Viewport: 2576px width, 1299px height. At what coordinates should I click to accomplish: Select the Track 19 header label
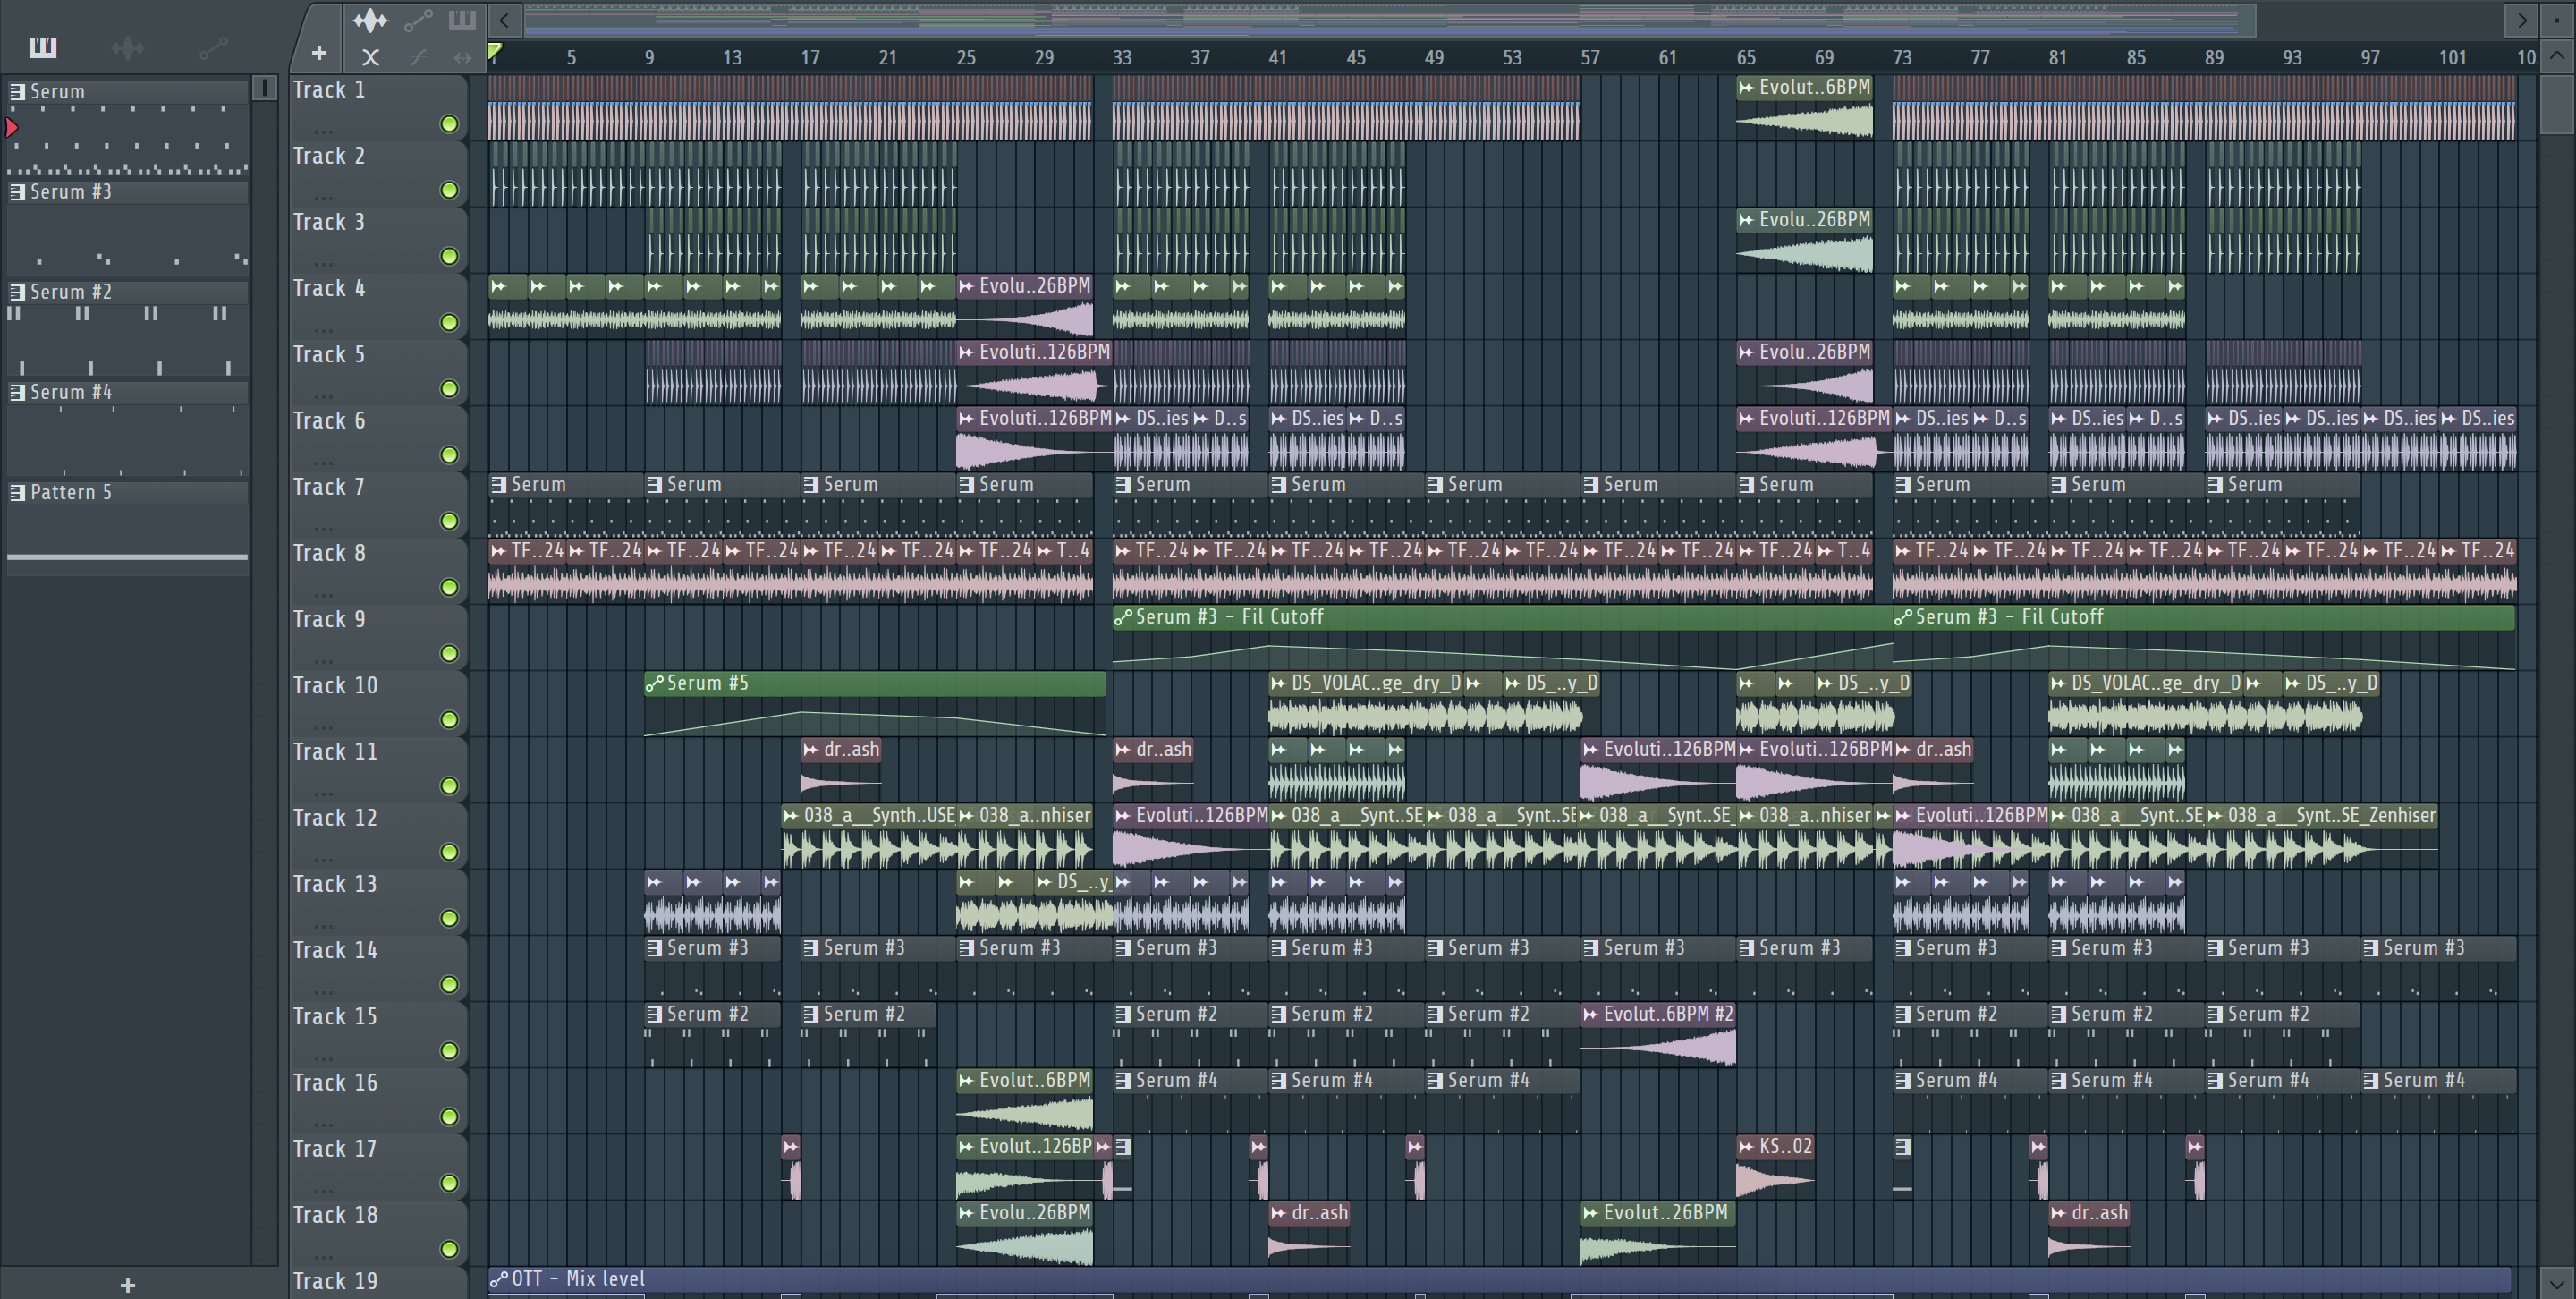(x=335, y=1281)
